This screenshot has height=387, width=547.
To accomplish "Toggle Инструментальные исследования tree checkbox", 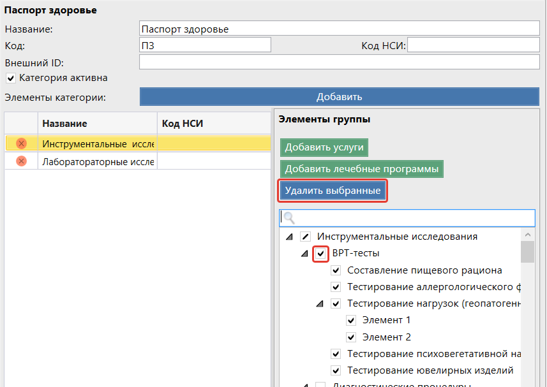I will pos(305,237).
